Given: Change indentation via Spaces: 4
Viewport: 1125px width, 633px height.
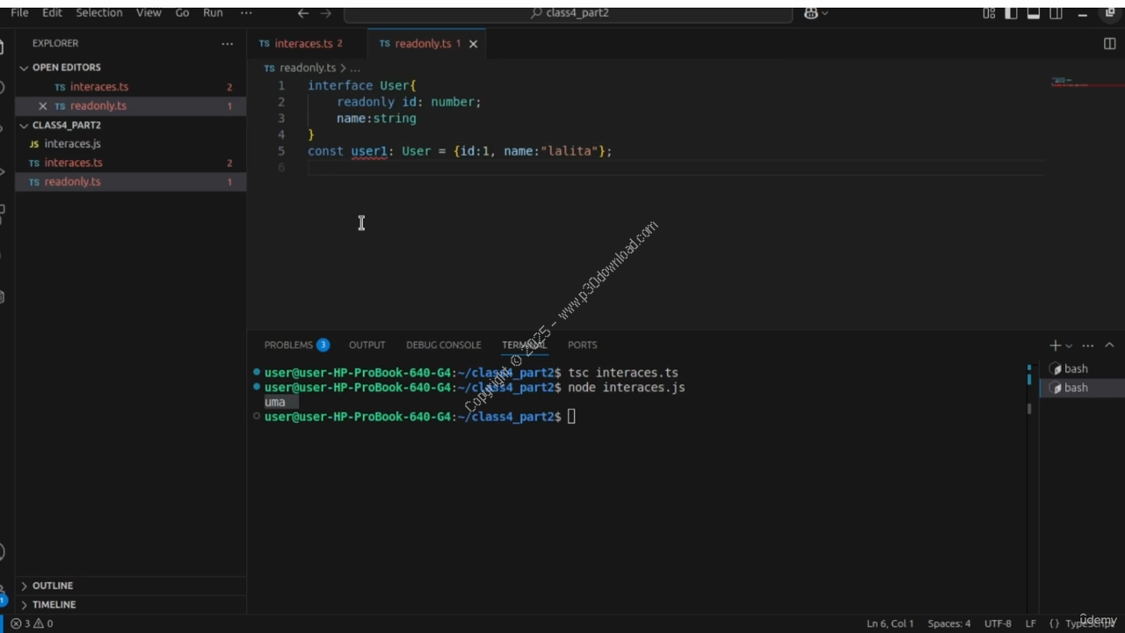Looking at the screenshot, I should point(949,623).
